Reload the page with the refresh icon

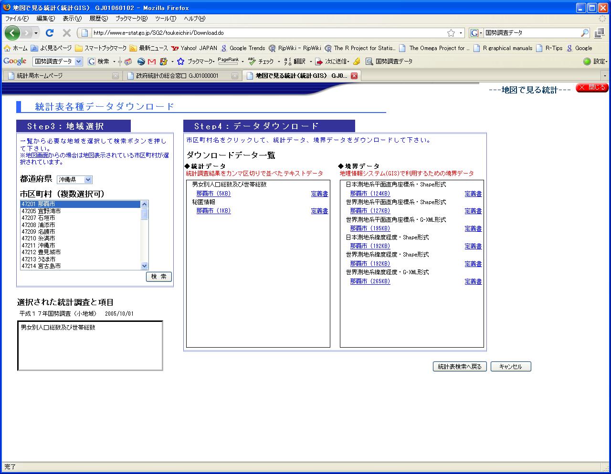(x=49, y=33)
